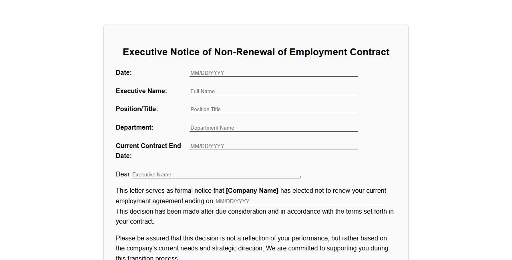The height and width of the screenshot is (260, 512).
Task: Click the bold [Company Name] placeholder text
Action: pyautogui.click(x=252, y=190)
